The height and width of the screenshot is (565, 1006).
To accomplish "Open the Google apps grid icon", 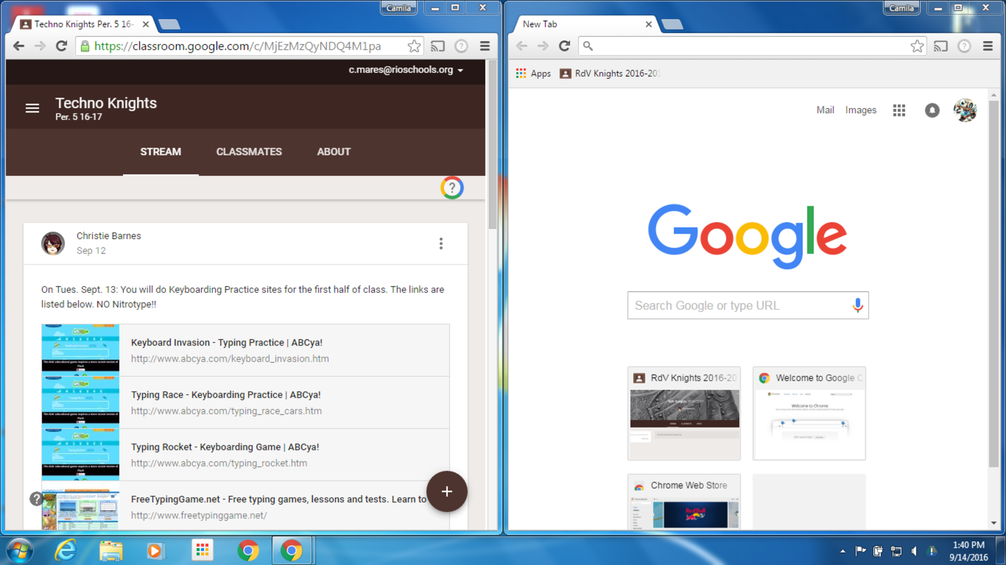I will coord(899,110).
